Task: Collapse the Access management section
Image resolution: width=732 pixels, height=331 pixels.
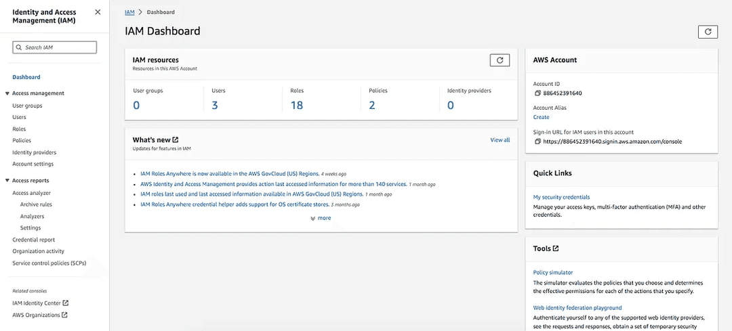Action: [x=7, y=93]
